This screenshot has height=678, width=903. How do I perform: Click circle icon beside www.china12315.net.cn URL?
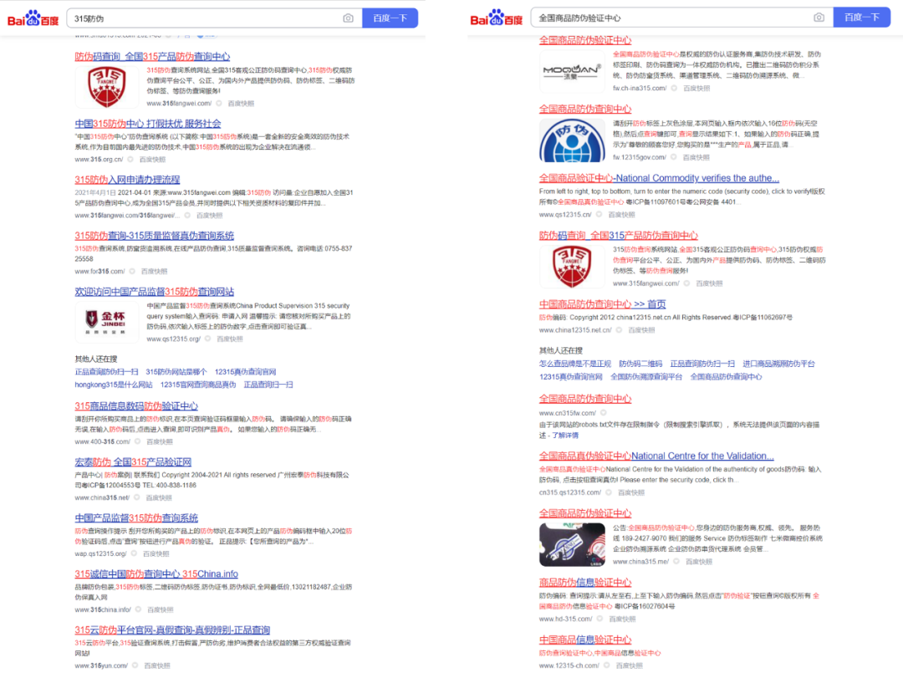619,330
